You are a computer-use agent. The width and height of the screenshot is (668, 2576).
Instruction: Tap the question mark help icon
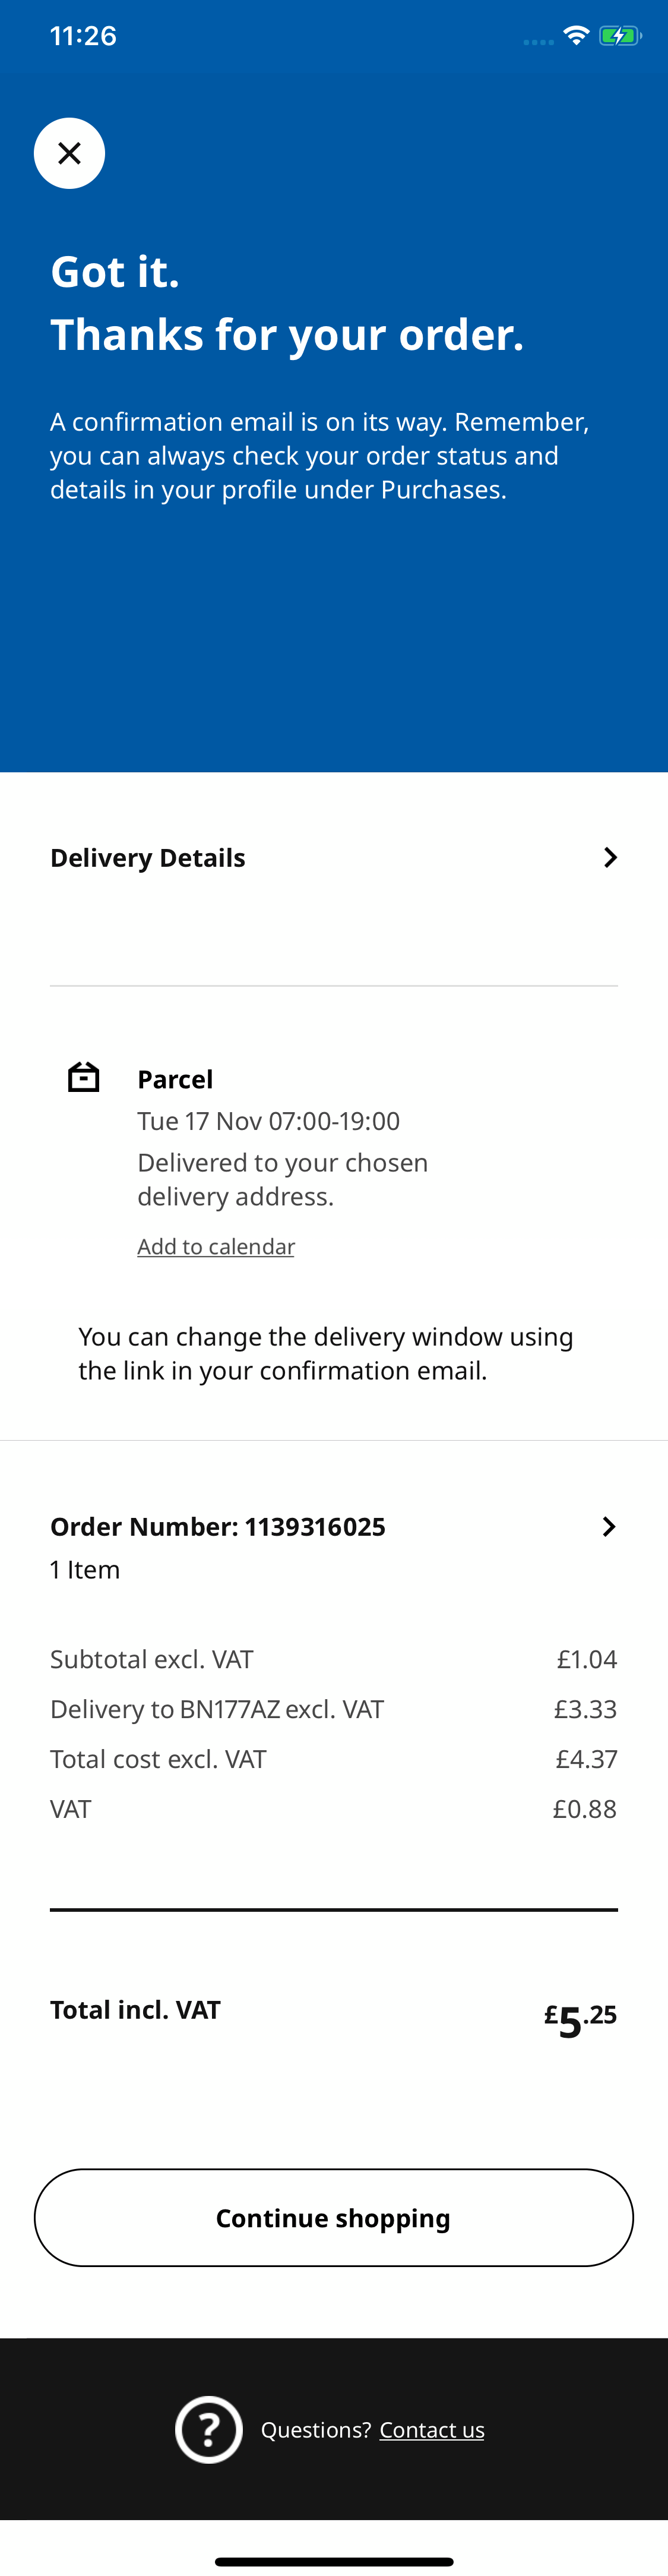(x=209, y=2429)
